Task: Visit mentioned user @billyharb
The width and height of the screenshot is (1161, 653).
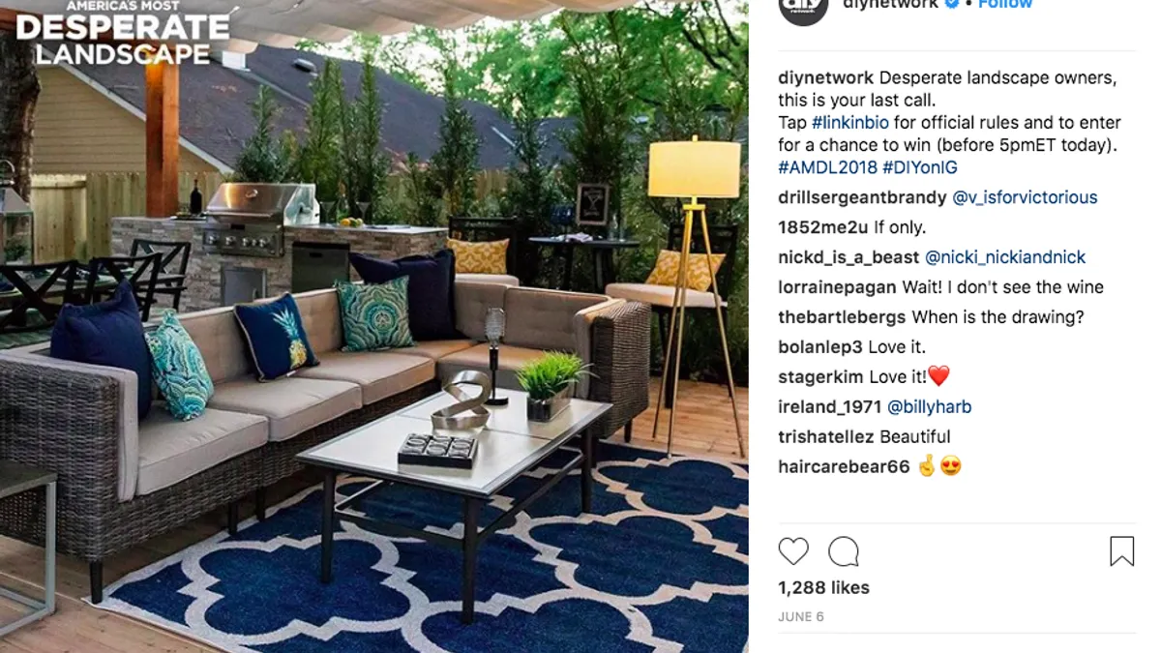Action: [x=929, y=407]
